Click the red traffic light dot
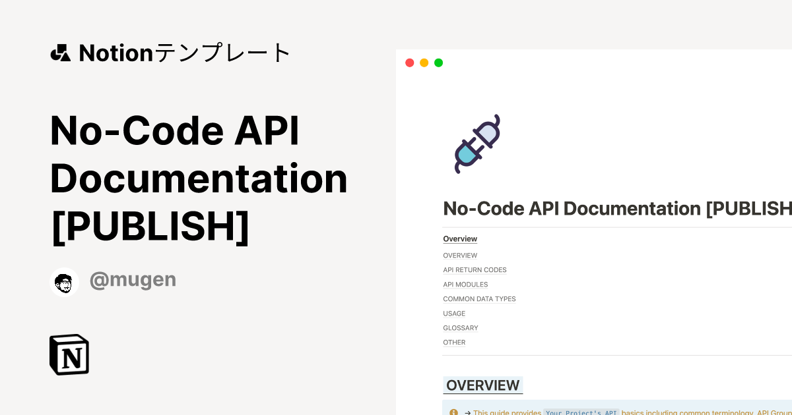The height and width of the screenshot is (415, 792). [409, 62]
